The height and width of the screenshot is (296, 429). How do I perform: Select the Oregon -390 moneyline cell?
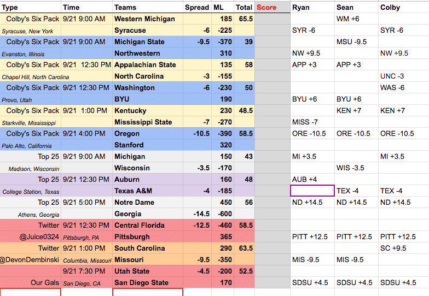click(x=222, y=133)
